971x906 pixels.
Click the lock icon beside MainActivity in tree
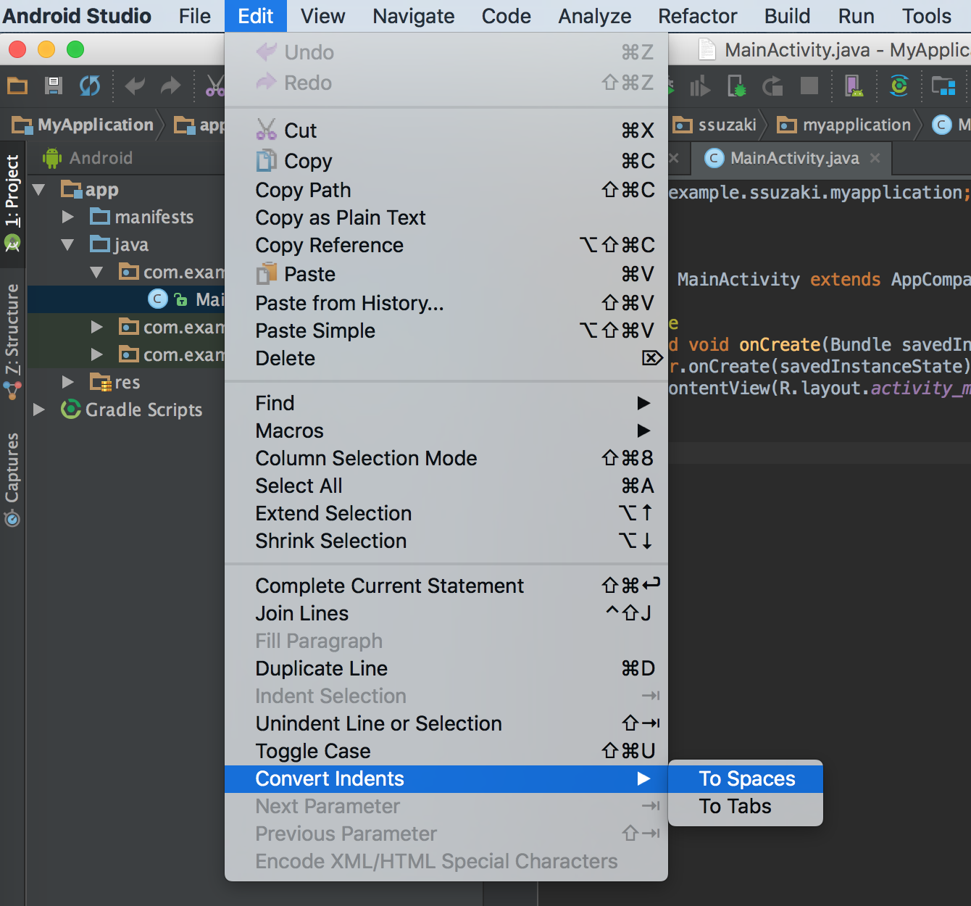point(181,300)
